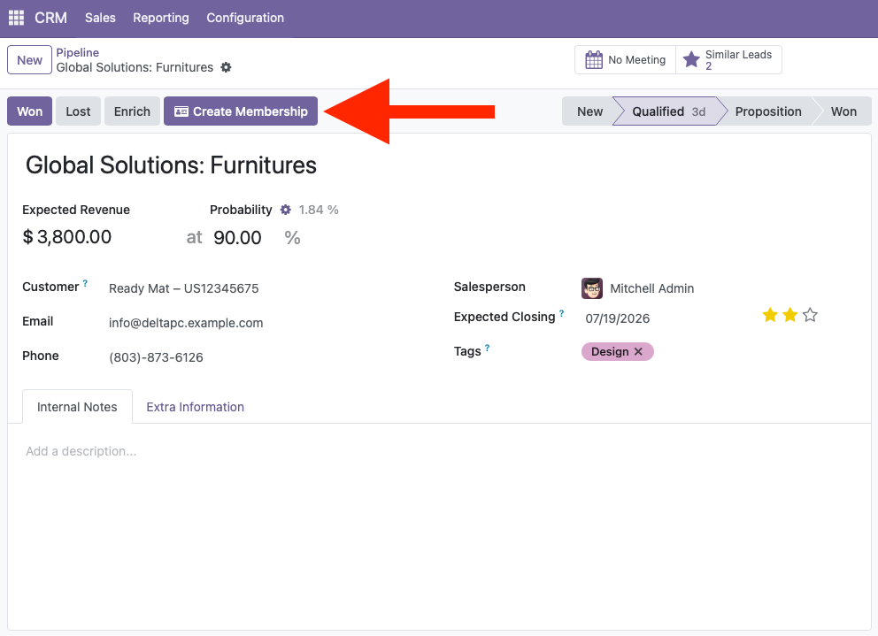Open the apps grid menu icon

click(16, 18)
